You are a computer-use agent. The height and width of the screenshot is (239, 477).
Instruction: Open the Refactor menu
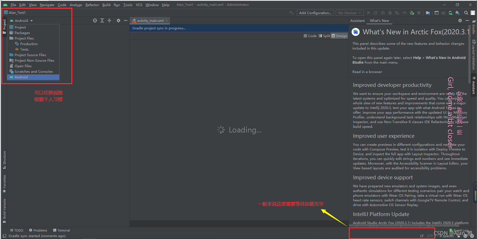click(92, 5)
